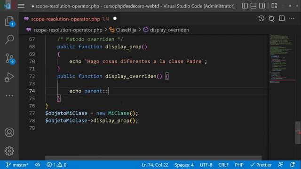Click the VS Code logo icon
Viewport: 301px width, 169px height.
pos(7,6)
